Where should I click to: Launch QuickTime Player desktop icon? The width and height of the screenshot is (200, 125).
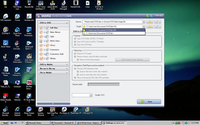pos(17,32)
